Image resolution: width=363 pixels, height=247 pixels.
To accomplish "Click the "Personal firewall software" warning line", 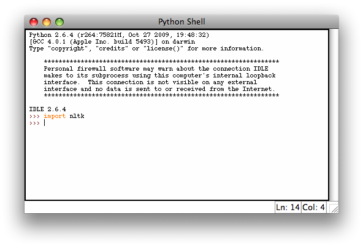I will 156,69.
